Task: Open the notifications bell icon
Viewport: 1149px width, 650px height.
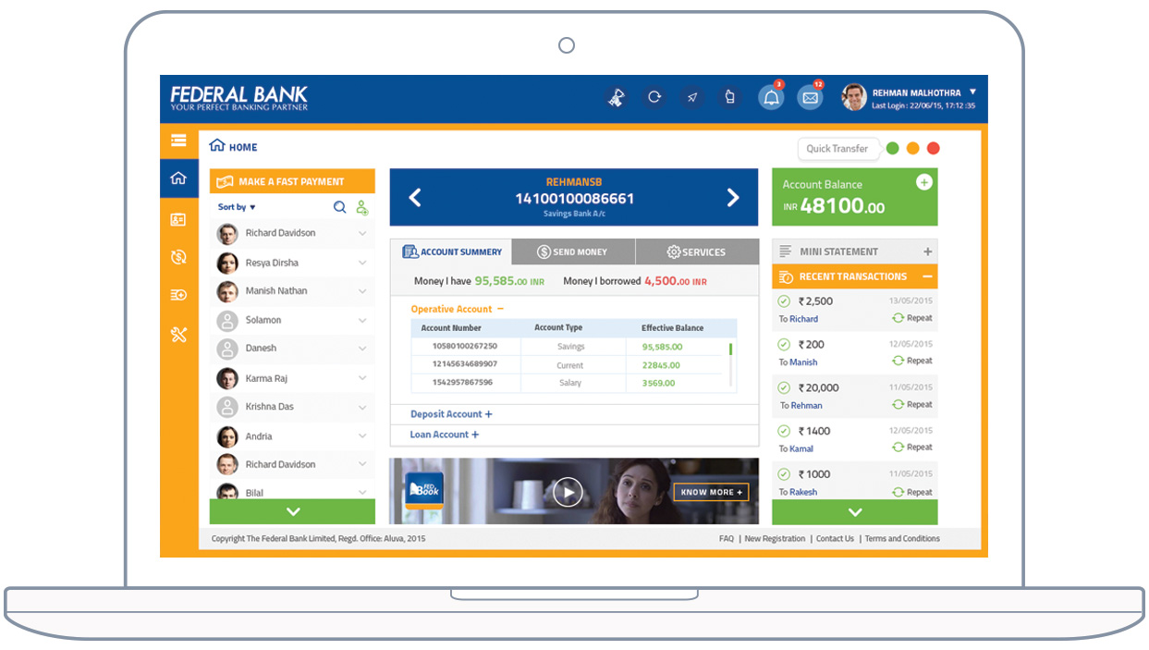Action: 771,98
